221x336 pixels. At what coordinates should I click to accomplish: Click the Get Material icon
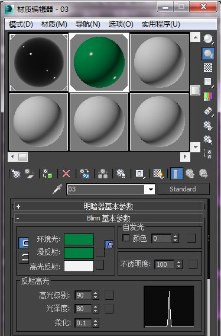(15, 174)
